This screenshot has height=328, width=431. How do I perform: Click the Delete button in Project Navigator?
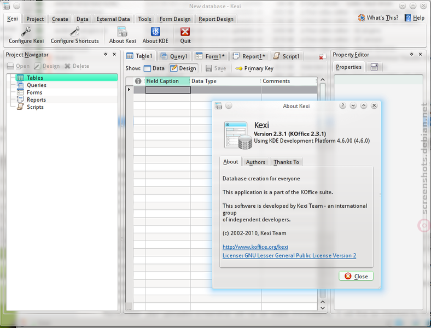pyautogui.click(x=77, y=66)
